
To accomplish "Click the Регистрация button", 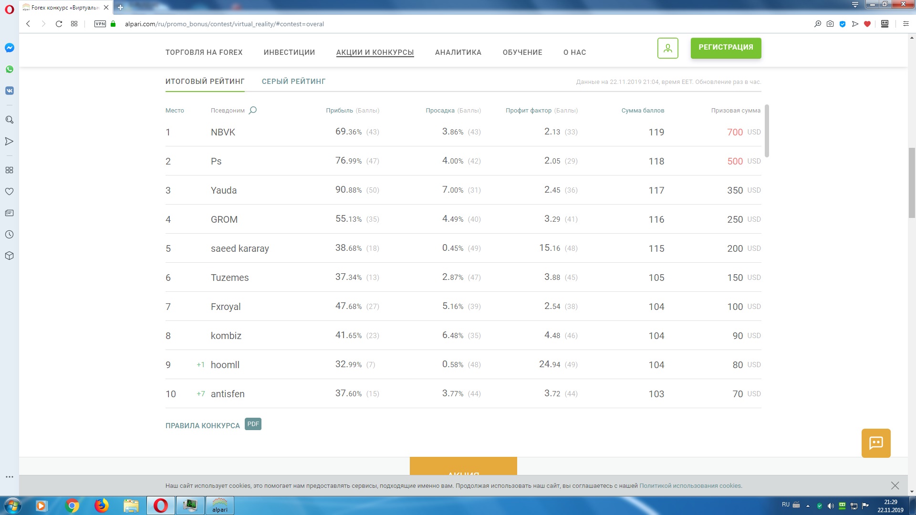I will point(726,48).
